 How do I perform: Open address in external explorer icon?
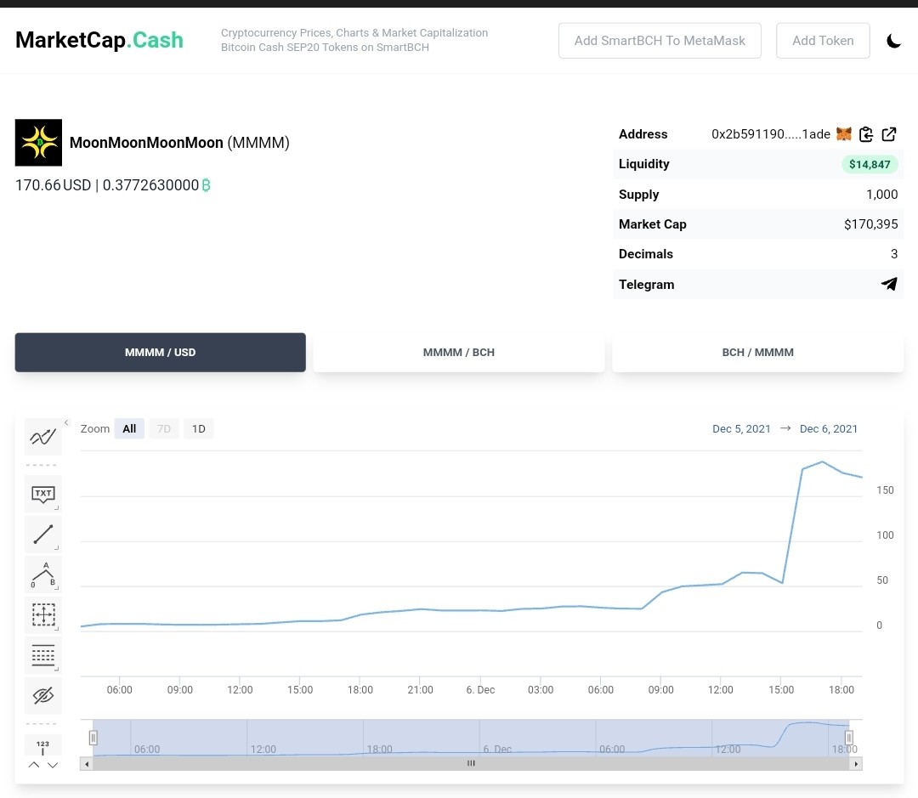click(889, 134)
